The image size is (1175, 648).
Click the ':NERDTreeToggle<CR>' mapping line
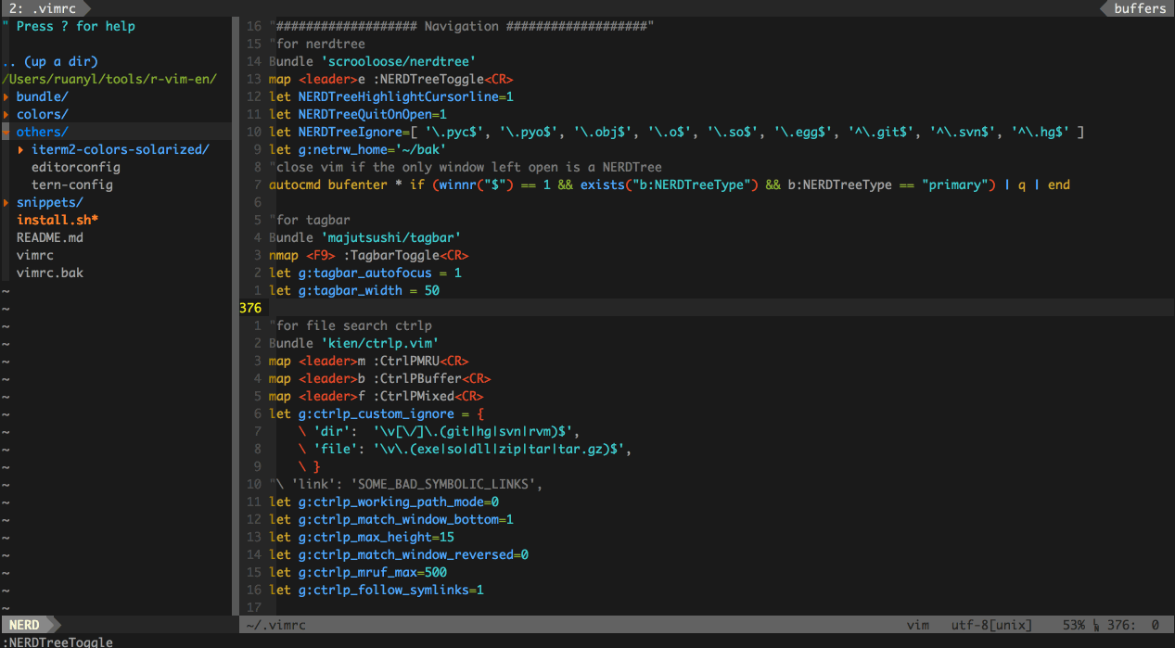point(391,79)
